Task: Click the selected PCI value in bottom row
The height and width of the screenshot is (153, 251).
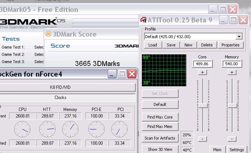Action: (120, 143)
